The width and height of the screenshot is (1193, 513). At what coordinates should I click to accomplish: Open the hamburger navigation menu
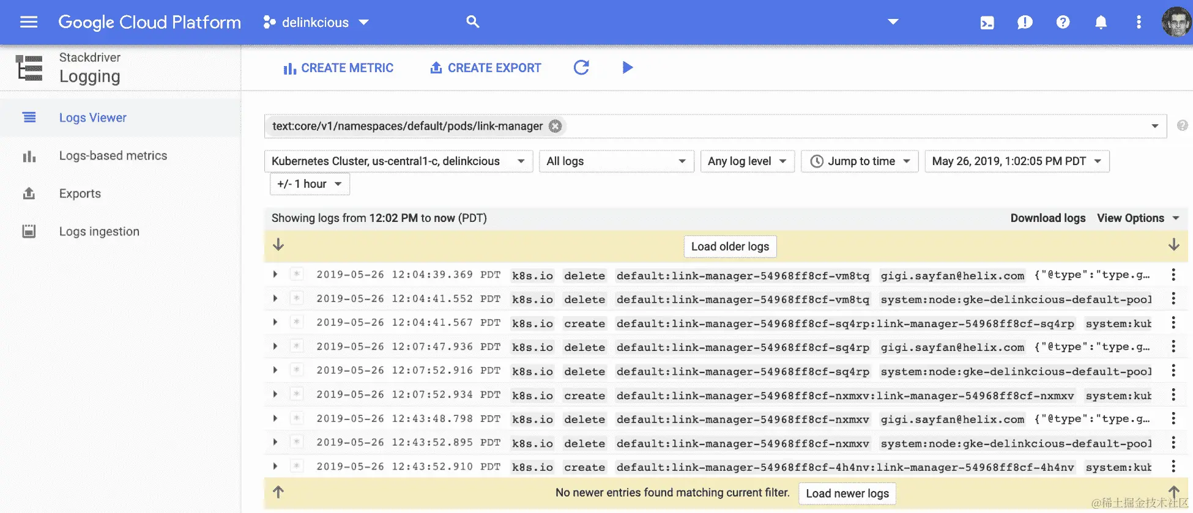(x=29, y=22)
